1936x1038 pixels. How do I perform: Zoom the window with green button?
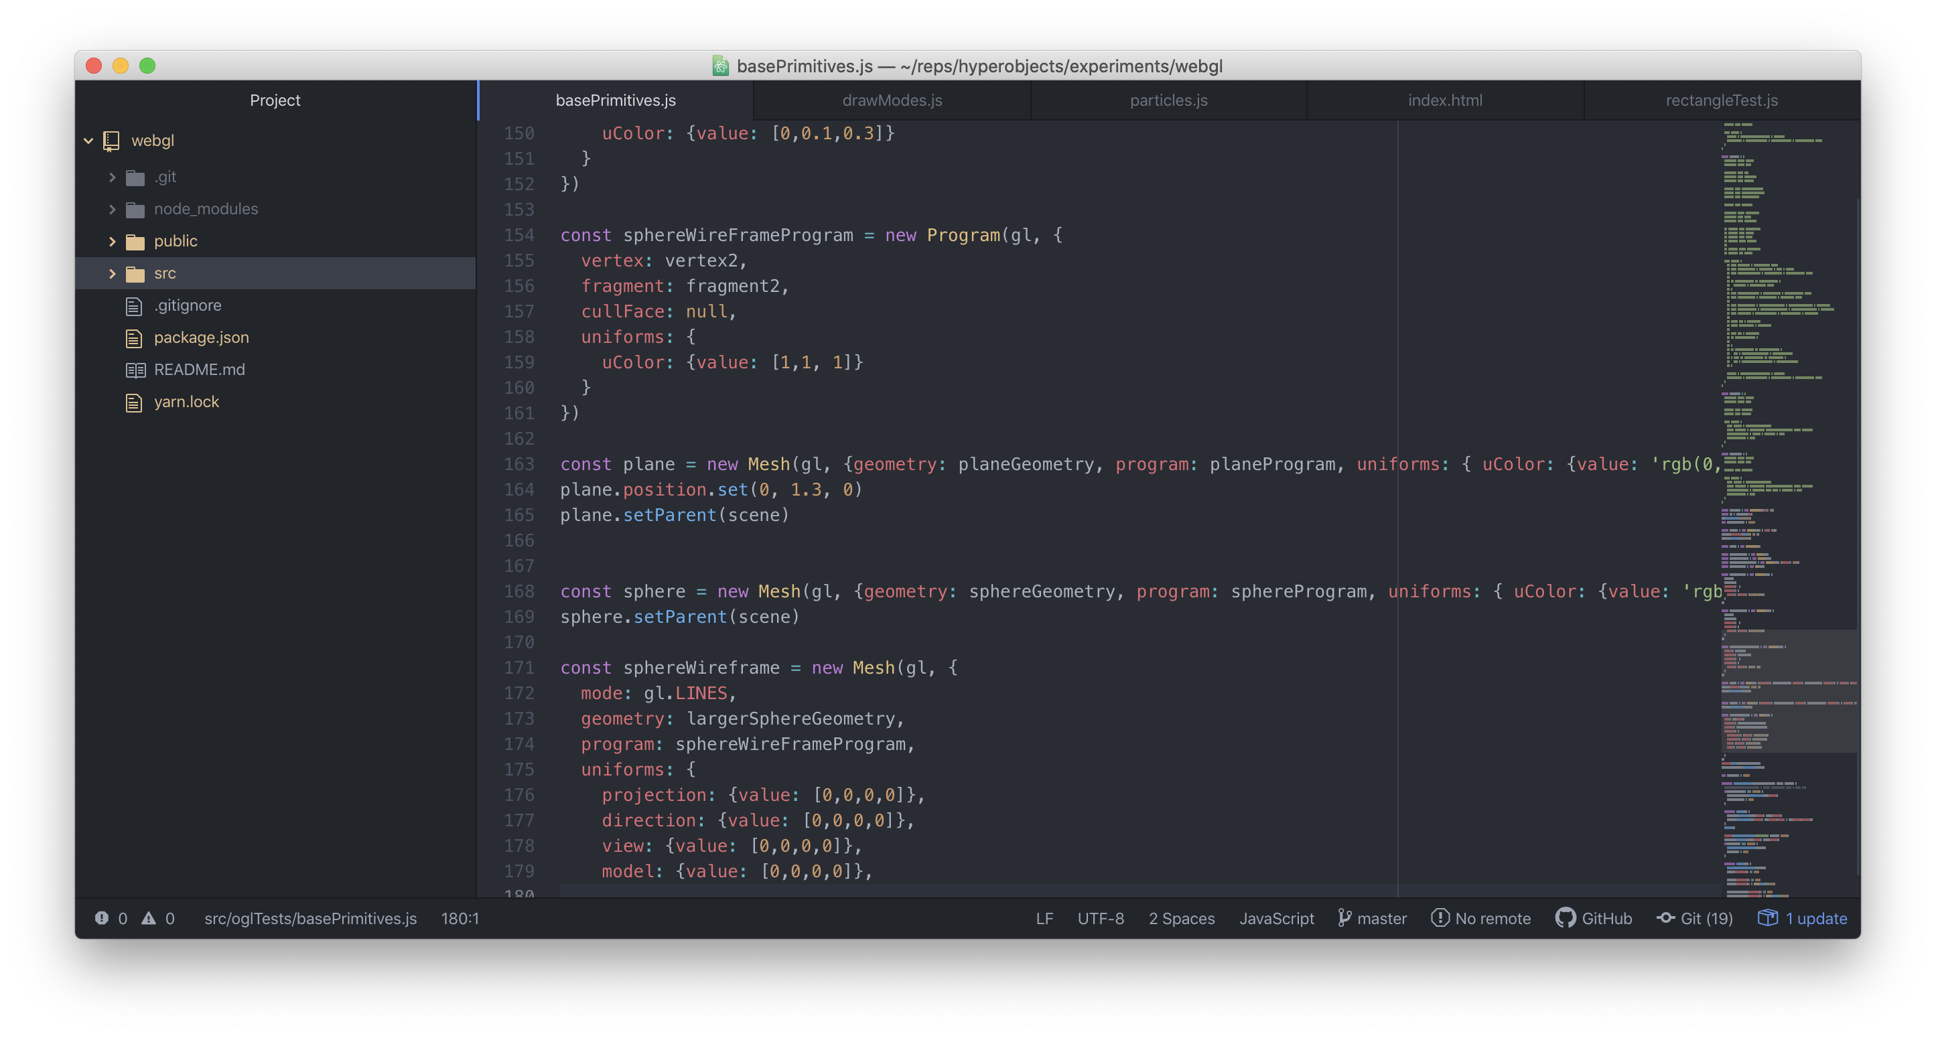pyautogui.click(x=147, y=66)
